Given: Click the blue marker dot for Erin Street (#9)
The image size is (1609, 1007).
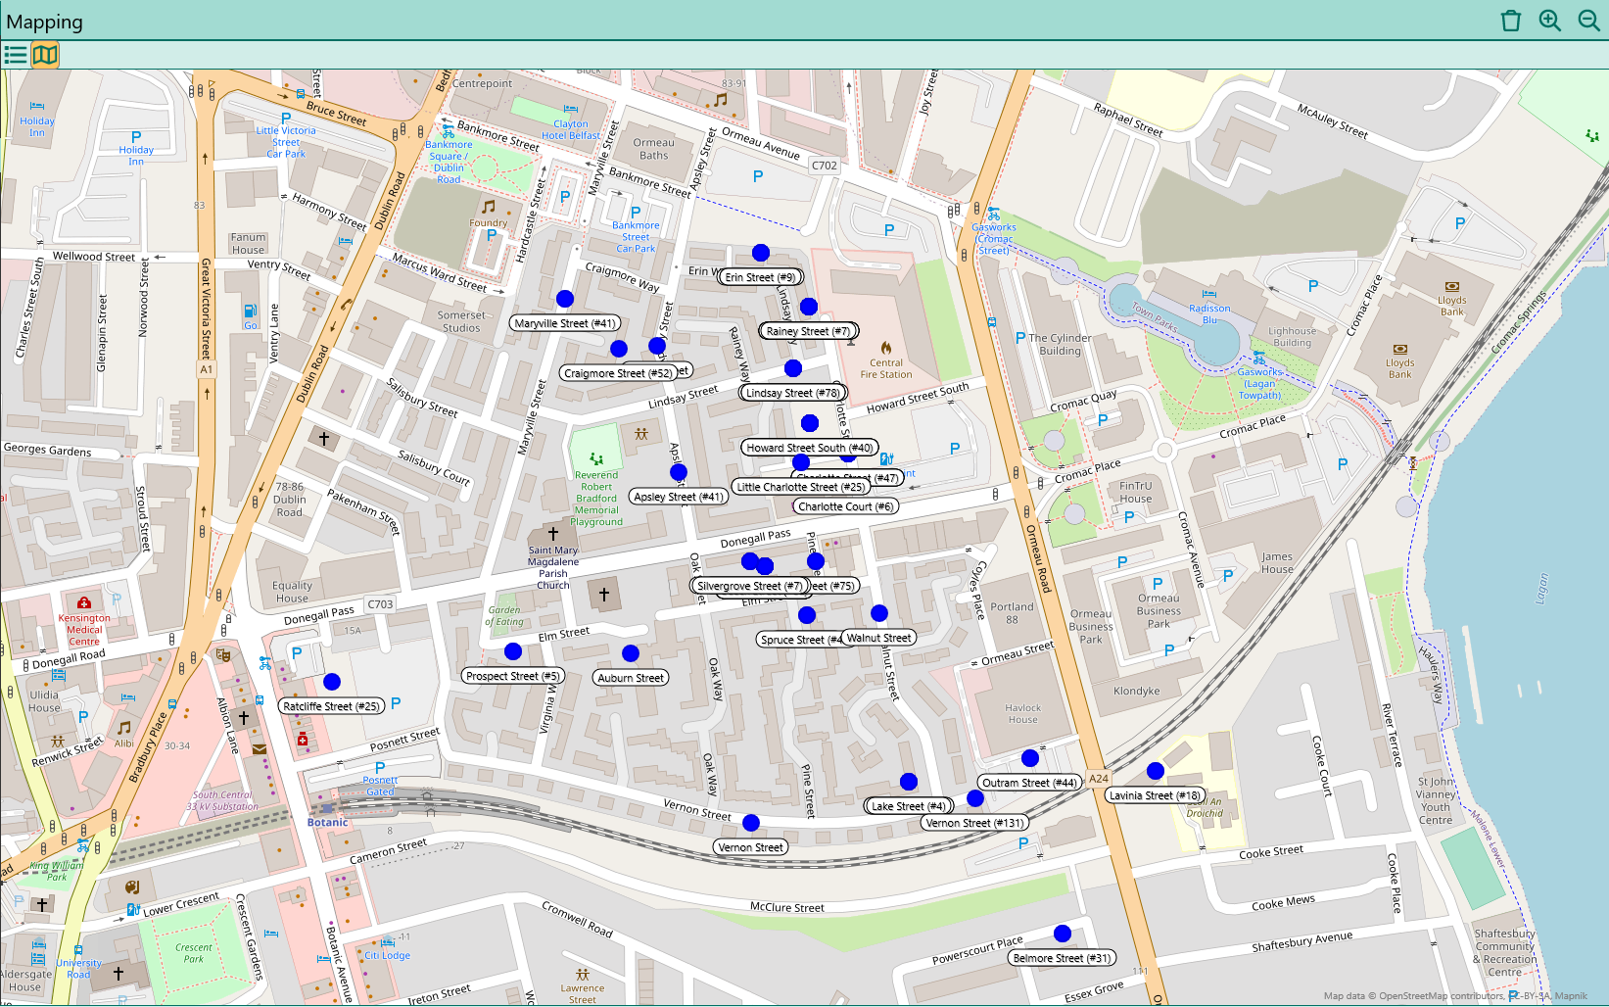Looking at the screenshot, I should tap(761, 253).
